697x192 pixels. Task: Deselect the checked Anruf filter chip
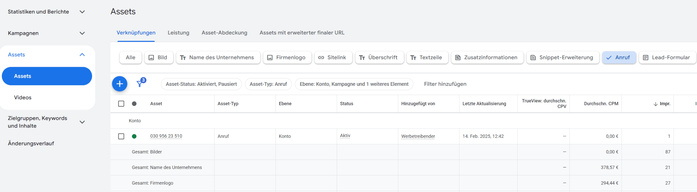point(619,57)
